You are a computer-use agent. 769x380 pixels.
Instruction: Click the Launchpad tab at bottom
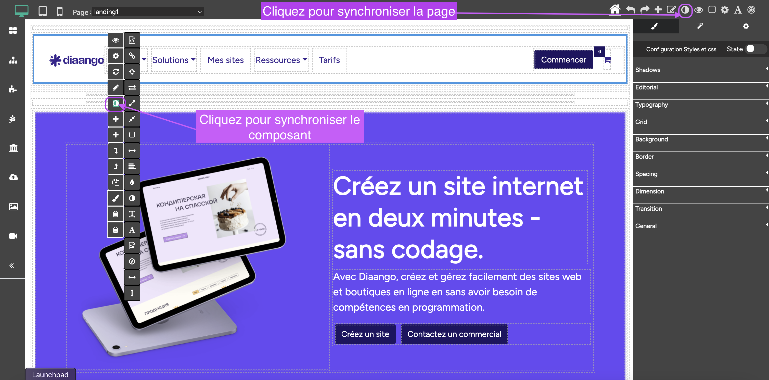click(50, 374)
